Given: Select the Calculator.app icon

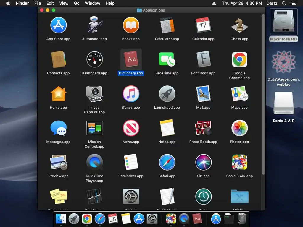Looking at the screenshot, I should 167,25.
